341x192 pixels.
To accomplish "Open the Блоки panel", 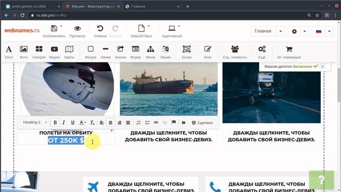I will tap(186, 52).
